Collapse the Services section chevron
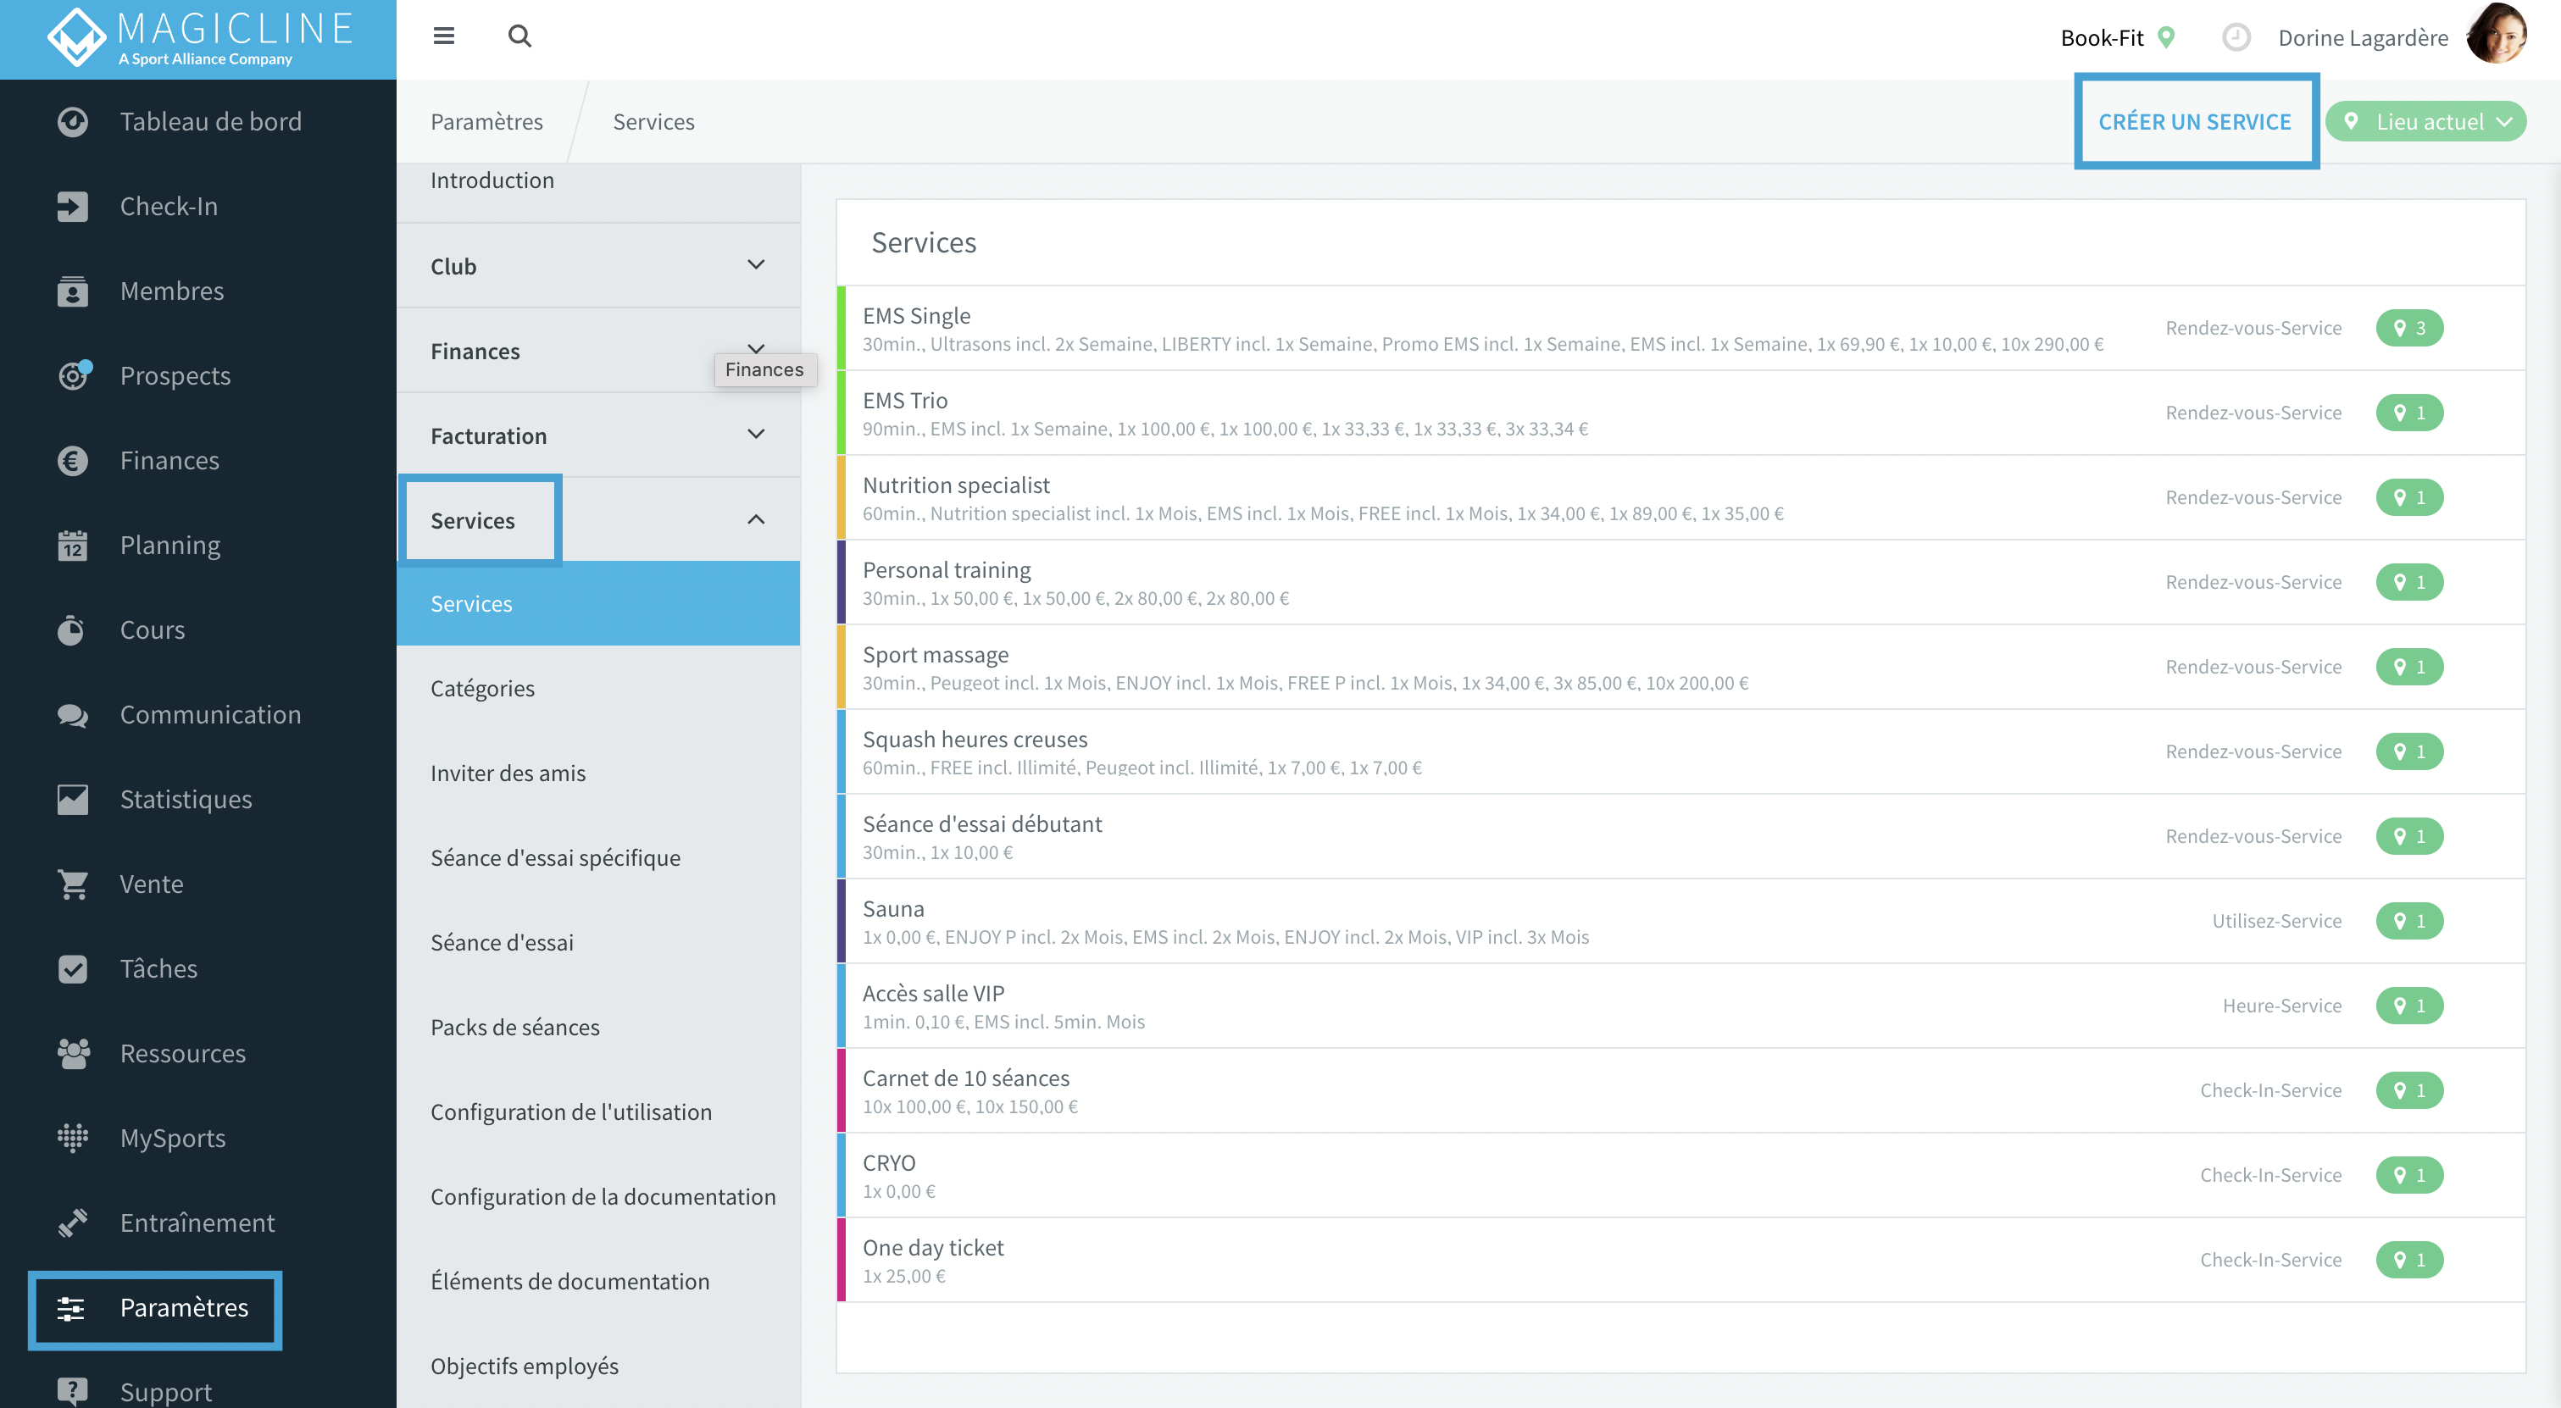Image resolution: width=2561 pixels, height=1408 pixels. click(756, 519)
